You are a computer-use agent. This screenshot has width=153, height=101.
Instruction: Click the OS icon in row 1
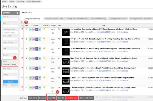pos(34,30)
